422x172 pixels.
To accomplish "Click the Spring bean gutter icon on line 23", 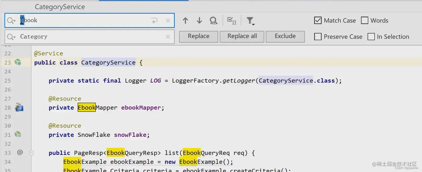I will point(18,62).
